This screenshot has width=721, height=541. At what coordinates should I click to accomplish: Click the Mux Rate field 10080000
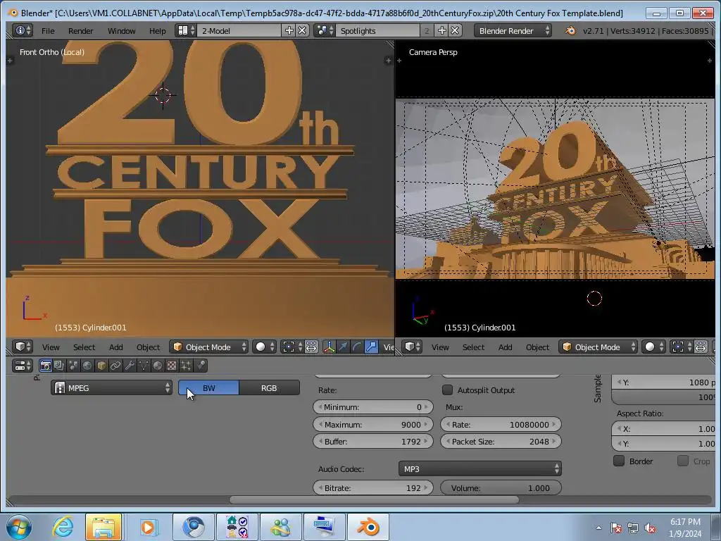[x=501, y=425]
